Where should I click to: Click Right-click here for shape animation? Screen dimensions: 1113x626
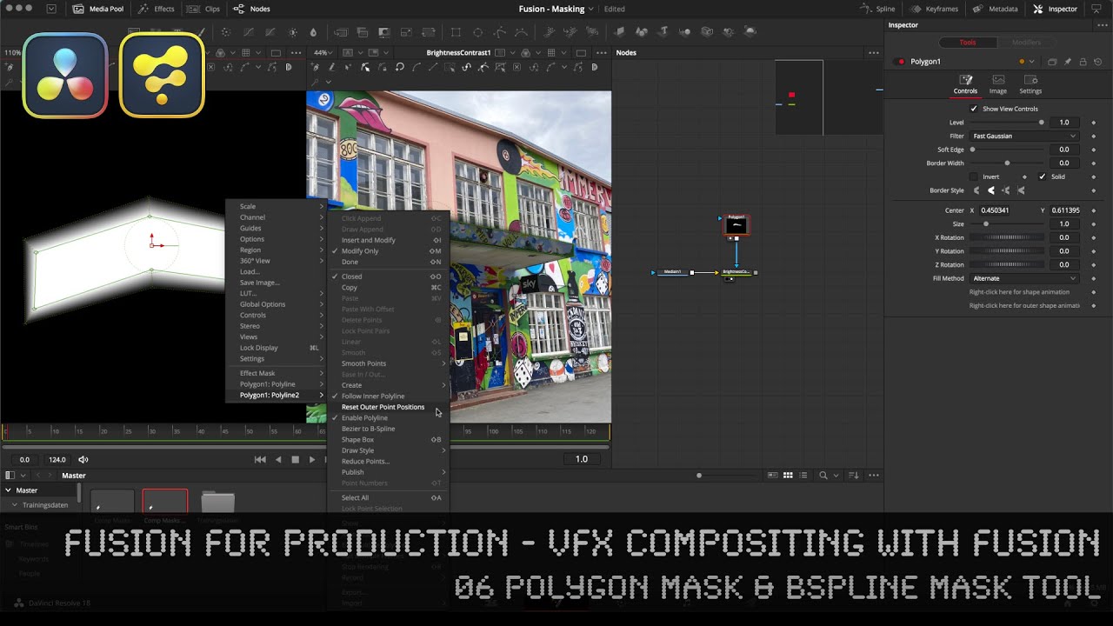tap(1021, 292)
